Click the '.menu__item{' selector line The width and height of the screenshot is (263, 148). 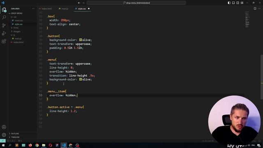[57, 91]
